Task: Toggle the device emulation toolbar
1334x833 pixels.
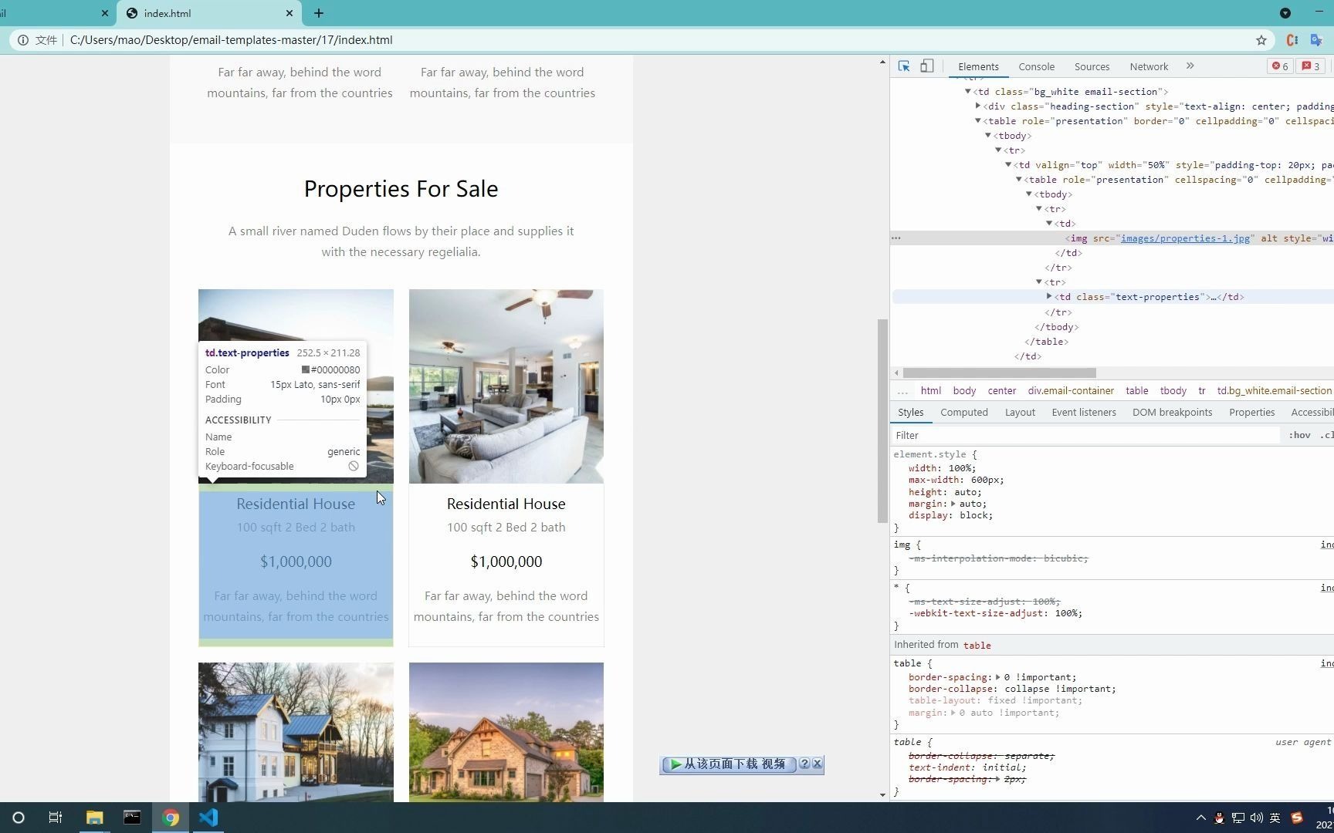Action: (x=926, y=66)
